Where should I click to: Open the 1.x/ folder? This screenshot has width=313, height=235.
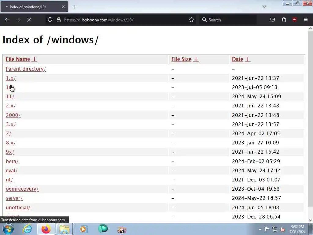click(x=11, y=78)
